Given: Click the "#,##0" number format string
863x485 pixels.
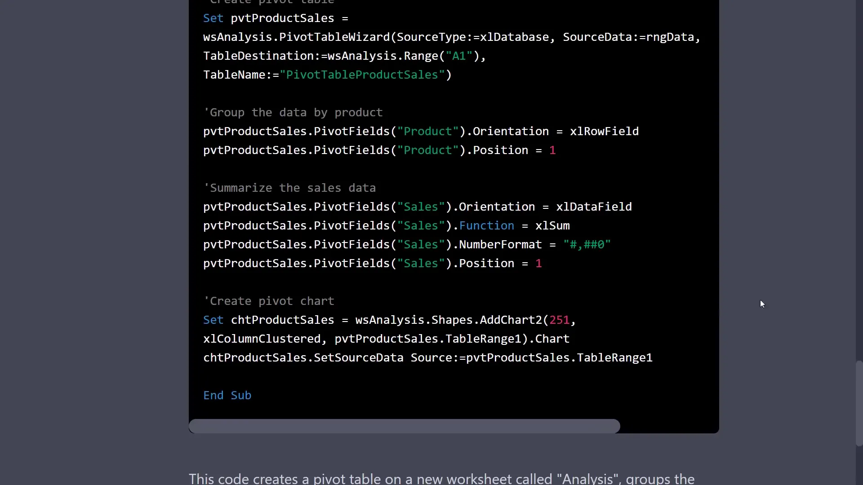Looking at the screenshot, I should (x=587, y=244).
